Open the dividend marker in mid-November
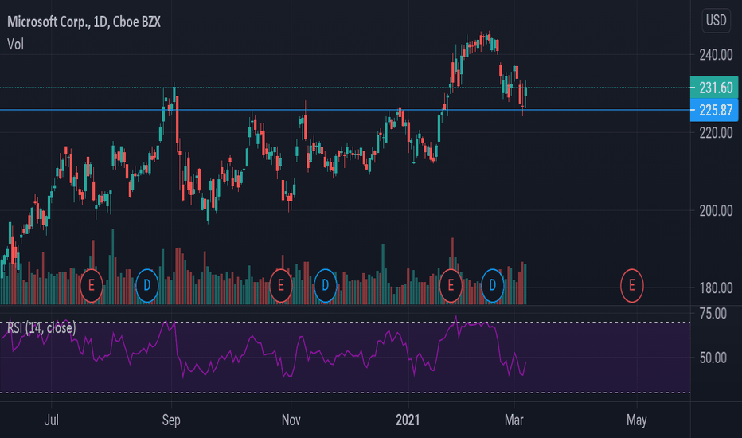This screenshot has width=742, height=438. tap(325, 286)
